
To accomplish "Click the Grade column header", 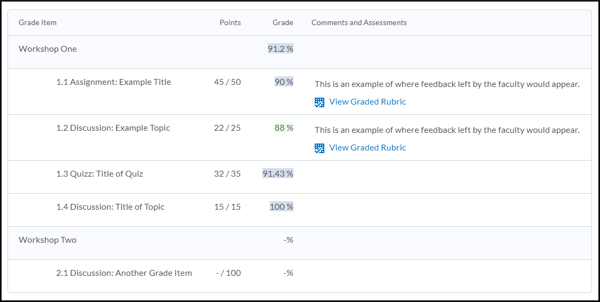I will [283, 22].
